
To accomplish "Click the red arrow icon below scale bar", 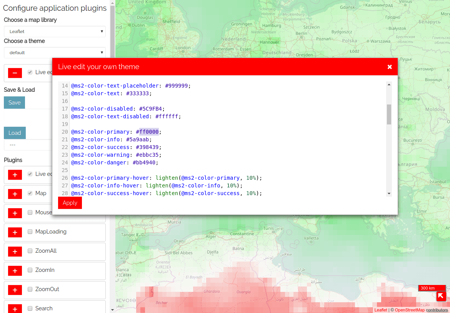I will (441, 296).
